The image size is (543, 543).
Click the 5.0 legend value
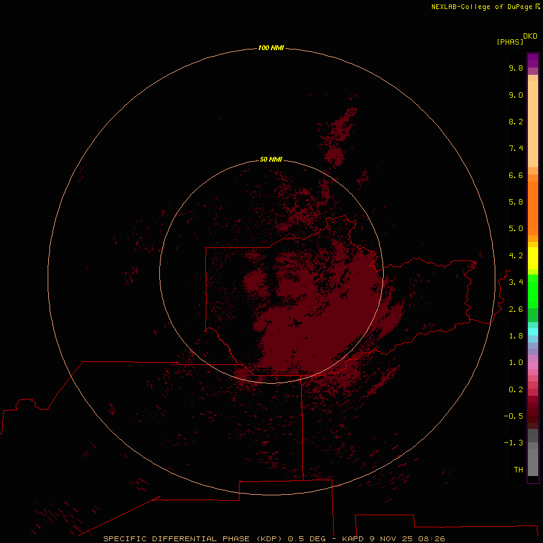(516, 229)
